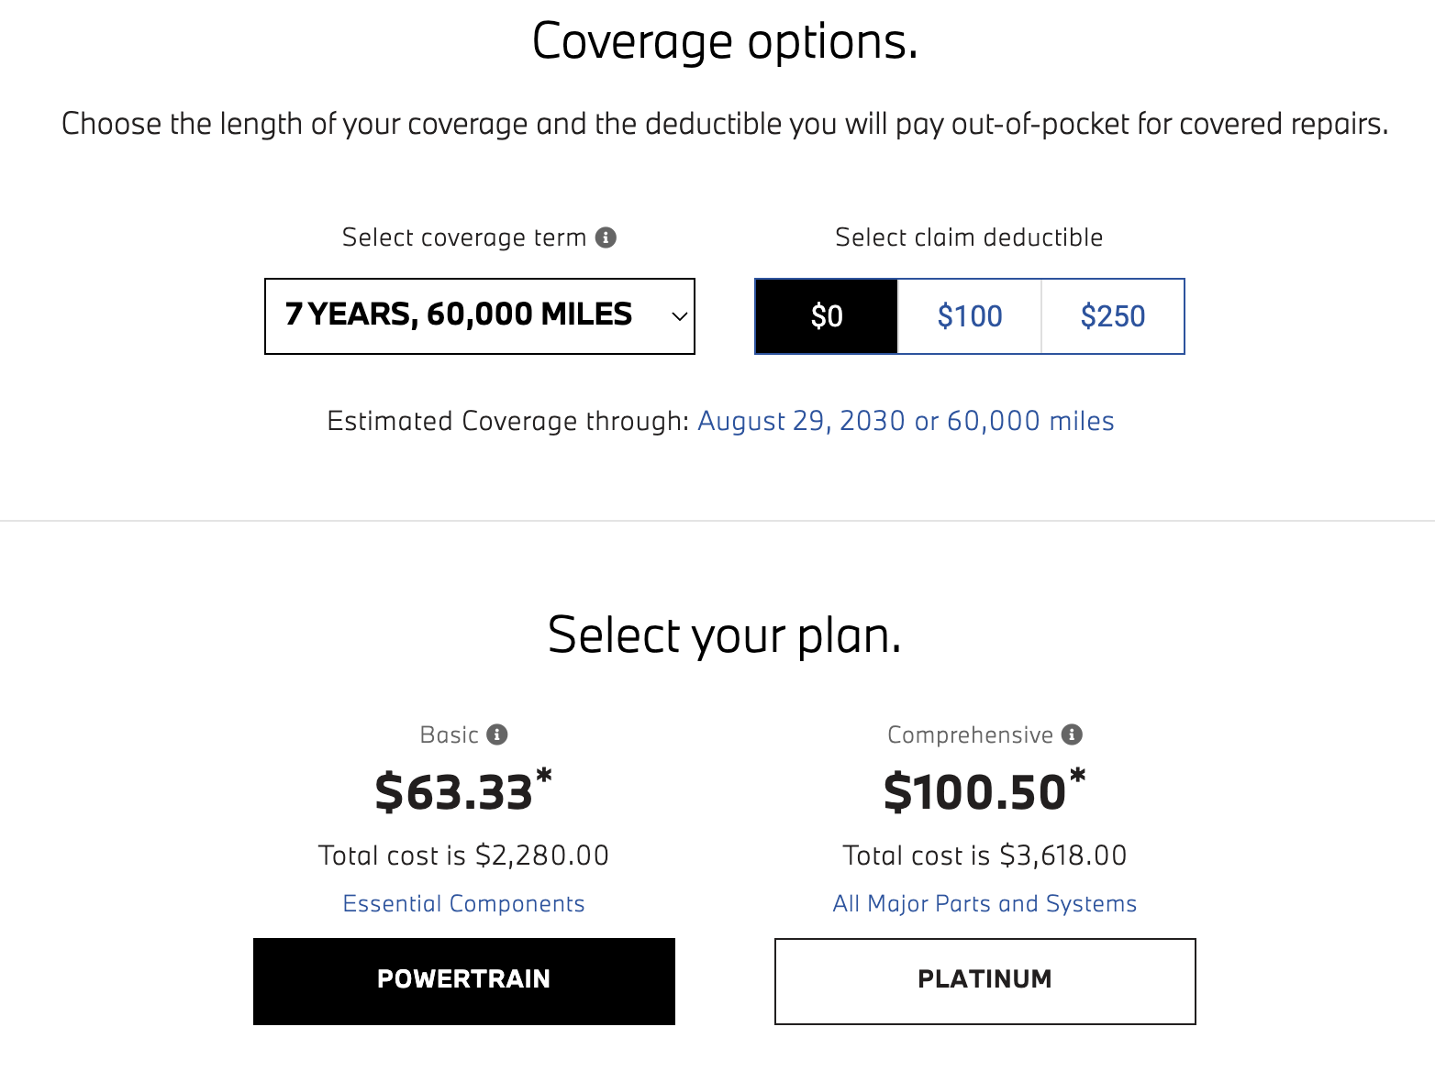The image size is (1435, 1082).
Task: Open the Comprehensive plan info icon
Action: coord(1072,734)
